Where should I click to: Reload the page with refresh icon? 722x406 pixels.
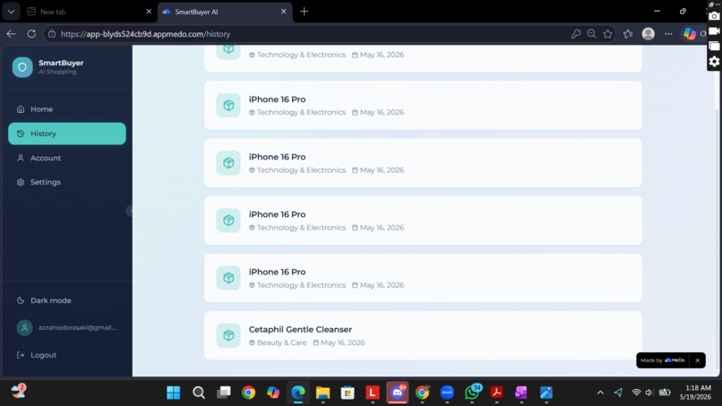tap(31, 34)
